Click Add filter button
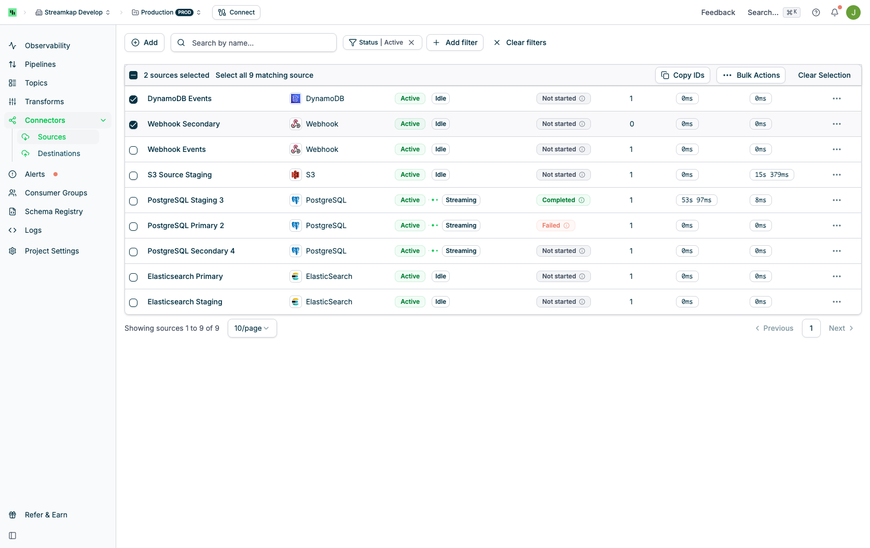 (455, 43)
